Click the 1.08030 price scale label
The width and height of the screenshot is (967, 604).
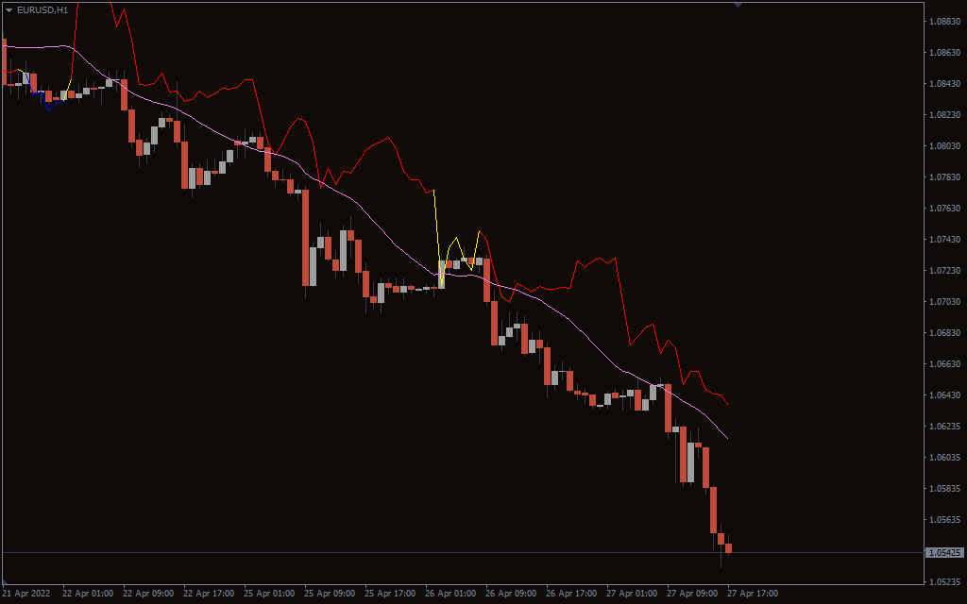944,146
